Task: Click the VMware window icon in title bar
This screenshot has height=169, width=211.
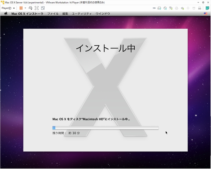Action: coord(2,2)
